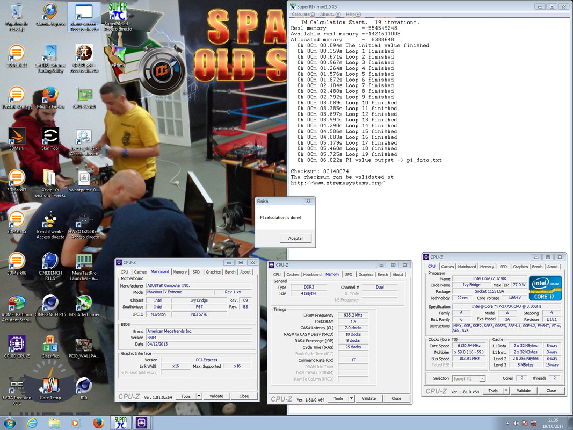Click the volume icon in system tray

pos(516,424)
